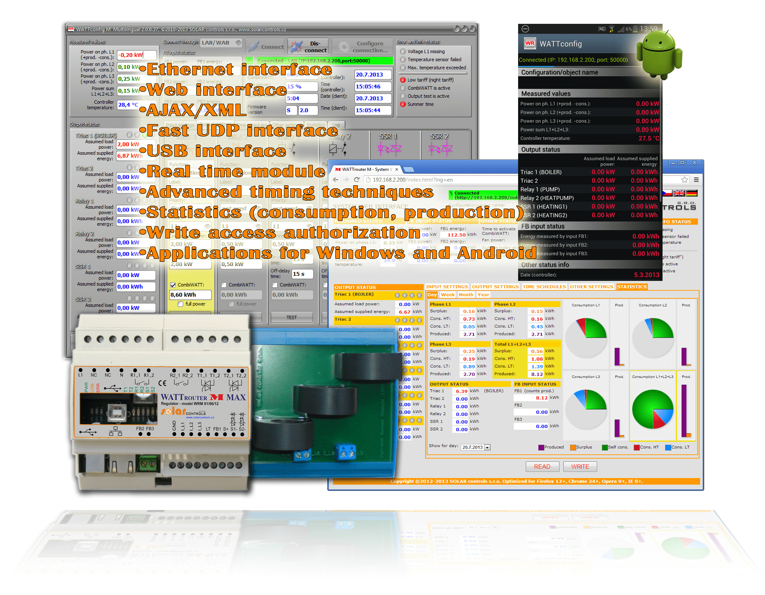Screen dimensions: 765x595
Task: Select the Day statistics sub-tab
Action: pos(432,295)
